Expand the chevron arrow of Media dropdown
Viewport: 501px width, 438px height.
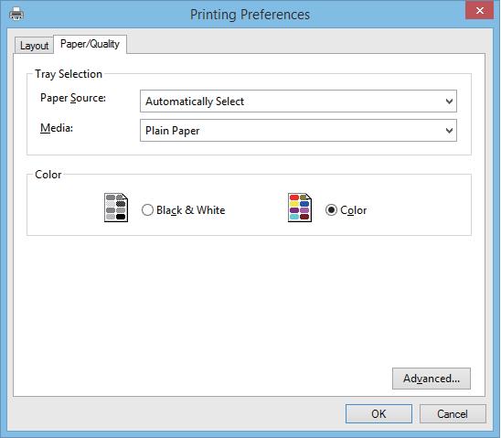coord(449,131)
